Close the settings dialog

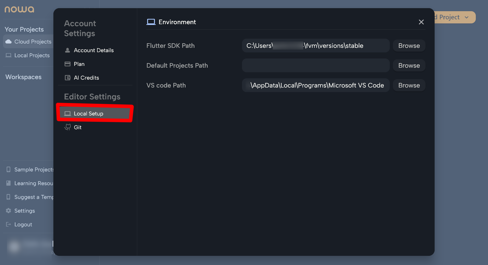(x=421, y=22)
